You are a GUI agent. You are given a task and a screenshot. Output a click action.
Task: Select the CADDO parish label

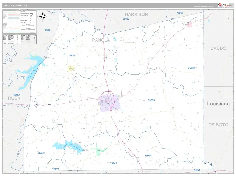point(218,48)
